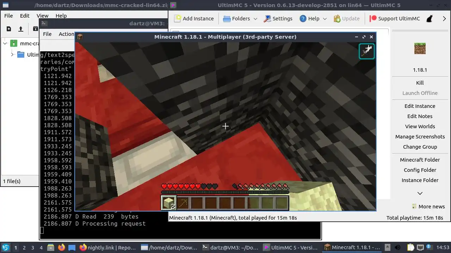Open Edit Instance
Viewport: 451px width, 253px height.
coord(420,106)
